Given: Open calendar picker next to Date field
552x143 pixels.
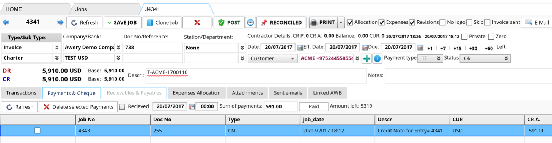Looking at the screenshot, I should 300,48.
